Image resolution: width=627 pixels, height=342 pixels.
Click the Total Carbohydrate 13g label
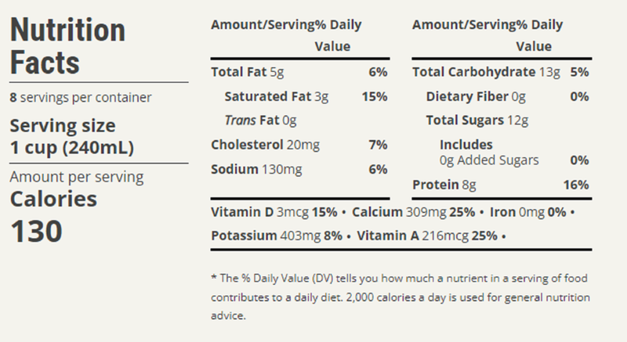[484, 73]
